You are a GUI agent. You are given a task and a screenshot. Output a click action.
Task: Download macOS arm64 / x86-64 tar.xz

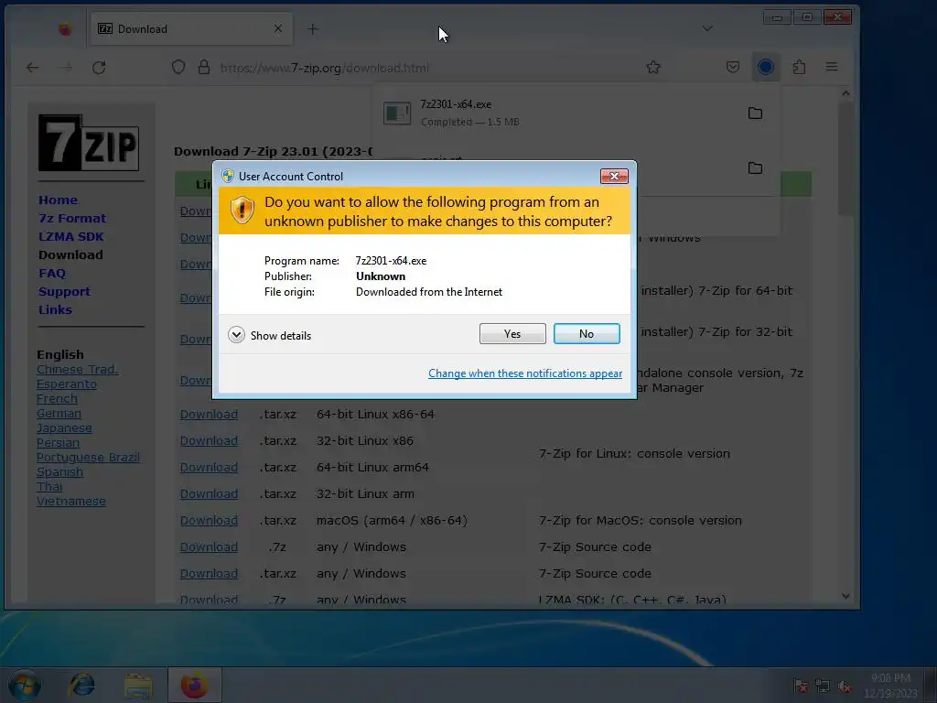(209, 521)
